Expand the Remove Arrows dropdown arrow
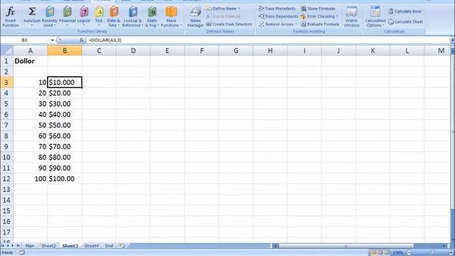 tap(296, 24)
